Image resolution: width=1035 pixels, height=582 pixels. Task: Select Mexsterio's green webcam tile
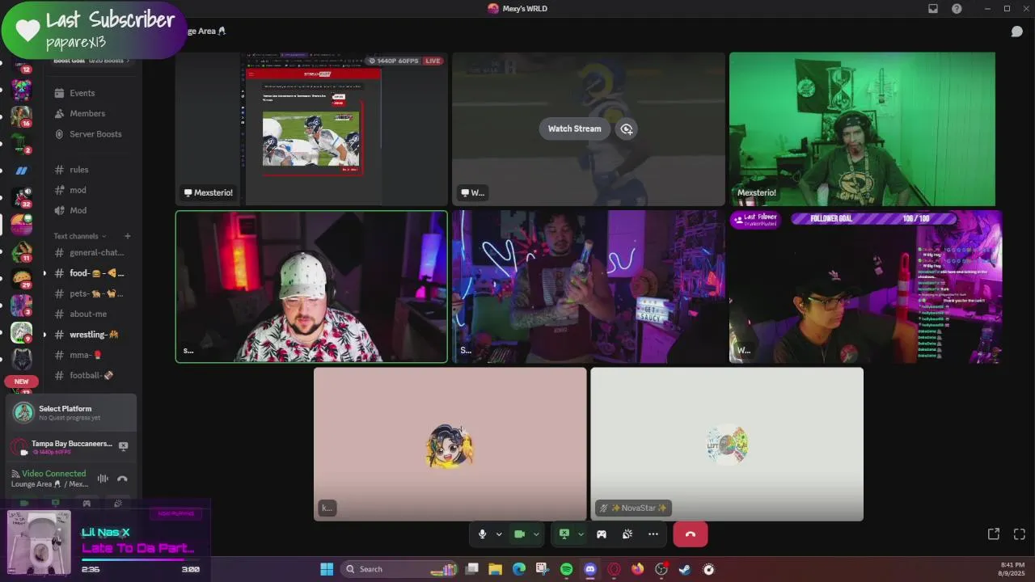tap(862, 129)
